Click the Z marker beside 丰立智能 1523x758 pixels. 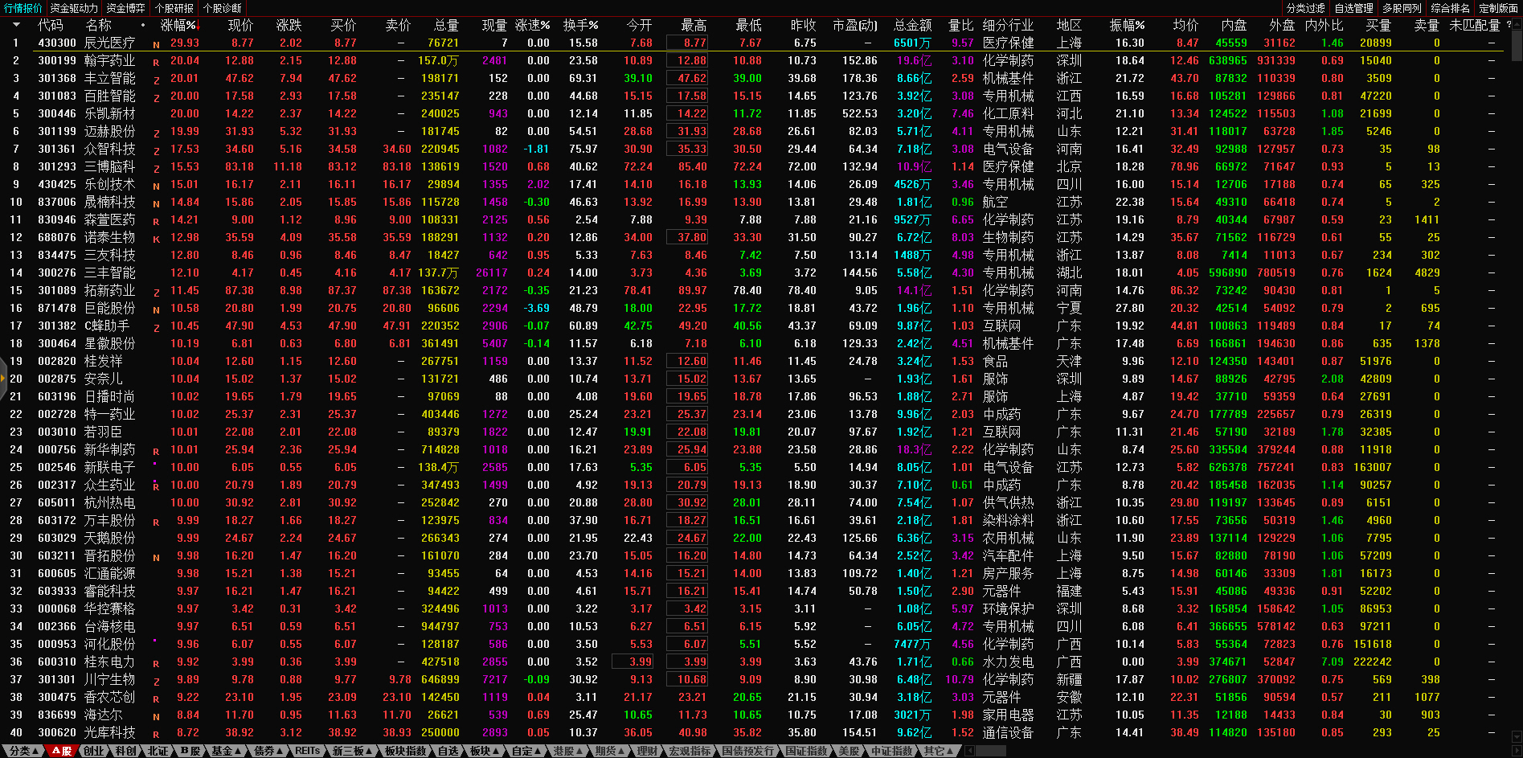pos(156,79)
